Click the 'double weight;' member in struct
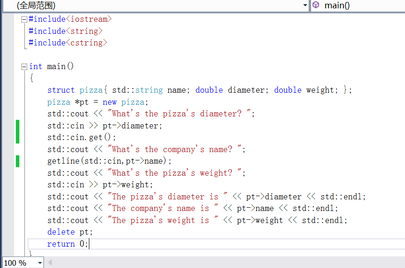Image resolution: width=405 pixels, height=268 pixels. 306,90
